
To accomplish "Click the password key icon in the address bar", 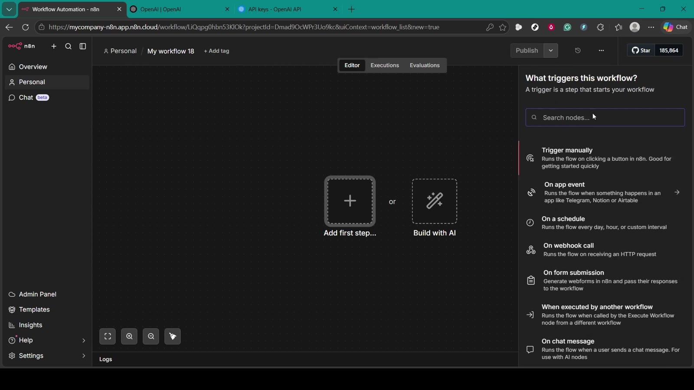I will pyautogui.click(x=490, y=27).
